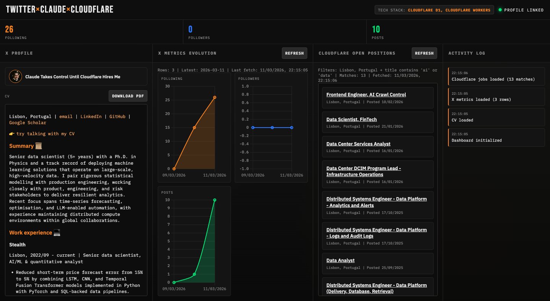This screenshot has height=301, width=550.
Task: Click the last orange point on Following chart
Action: 215,97
